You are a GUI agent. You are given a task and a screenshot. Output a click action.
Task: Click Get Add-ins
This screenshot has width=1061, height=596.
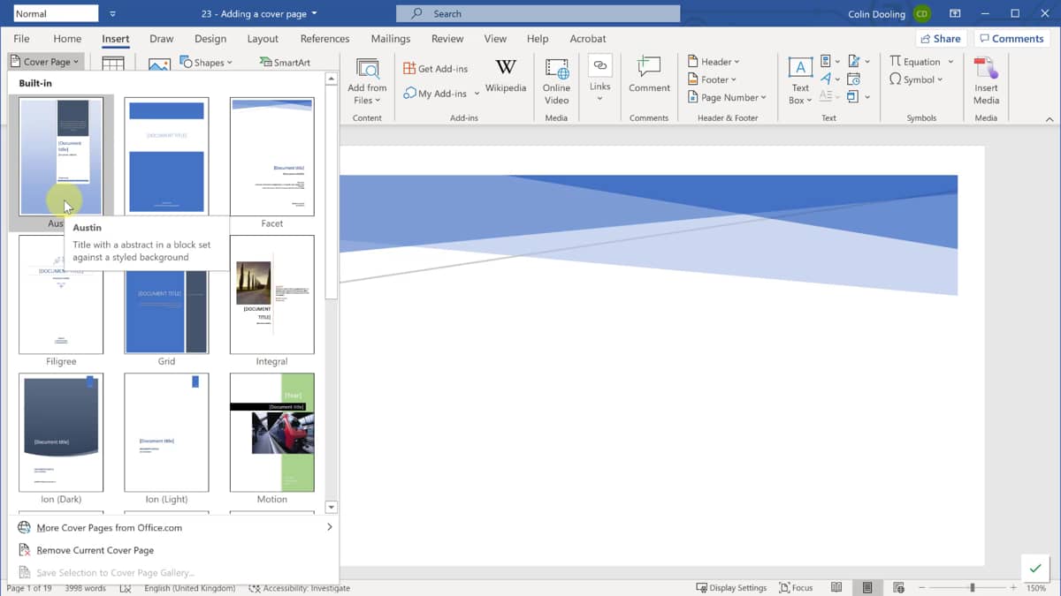(x=435, y=68)
